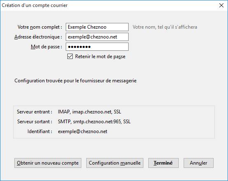Click the hint 'Votre nom, tel qu'il s'affichera'
228x181 pixels.
click(x=165, y=27)
